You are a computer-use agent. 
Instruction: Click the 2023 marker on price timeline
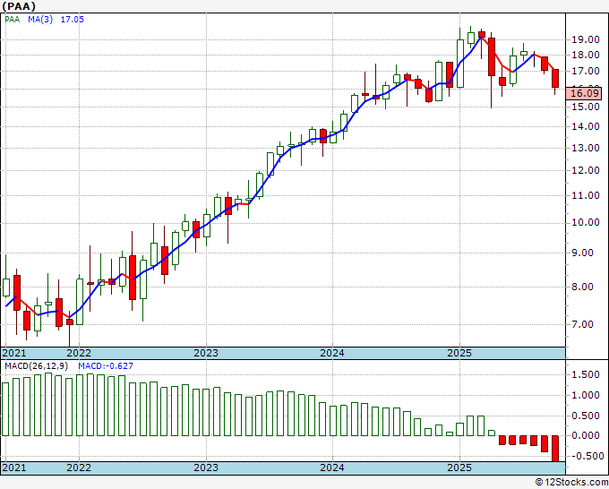click(x=206, y=353)
